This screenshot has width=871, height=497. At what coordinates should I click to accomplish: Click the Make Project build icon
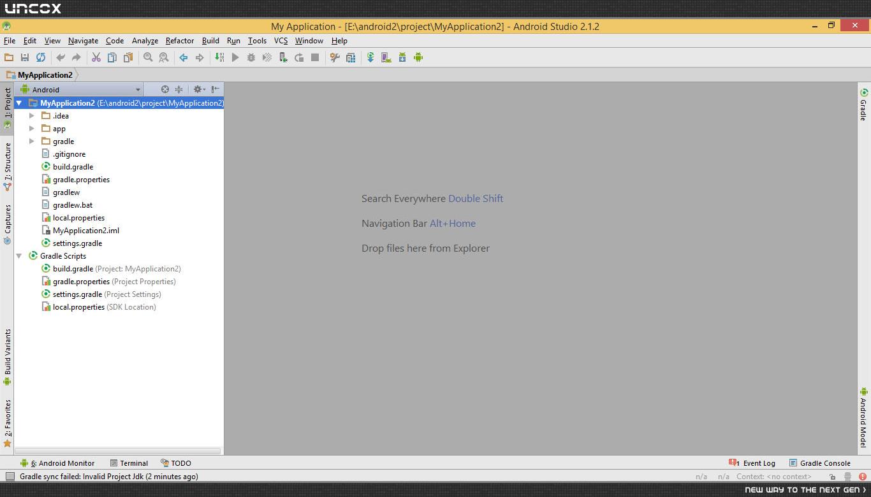219,57
